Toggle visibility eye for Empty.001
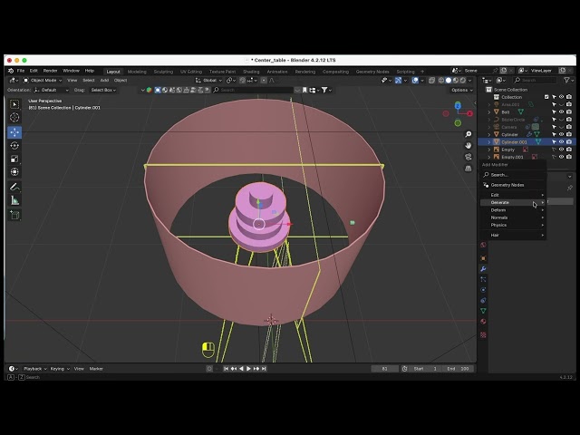 click(x=562, y=157)
